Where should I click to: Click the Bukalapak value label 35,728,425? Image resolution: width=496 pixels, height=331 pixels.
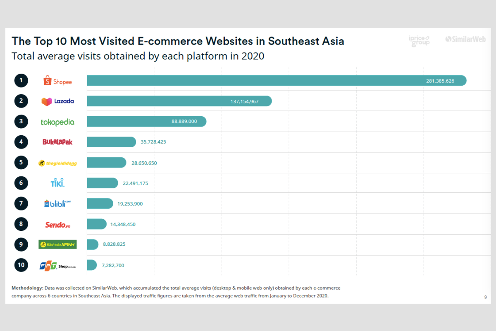point(153,142)
